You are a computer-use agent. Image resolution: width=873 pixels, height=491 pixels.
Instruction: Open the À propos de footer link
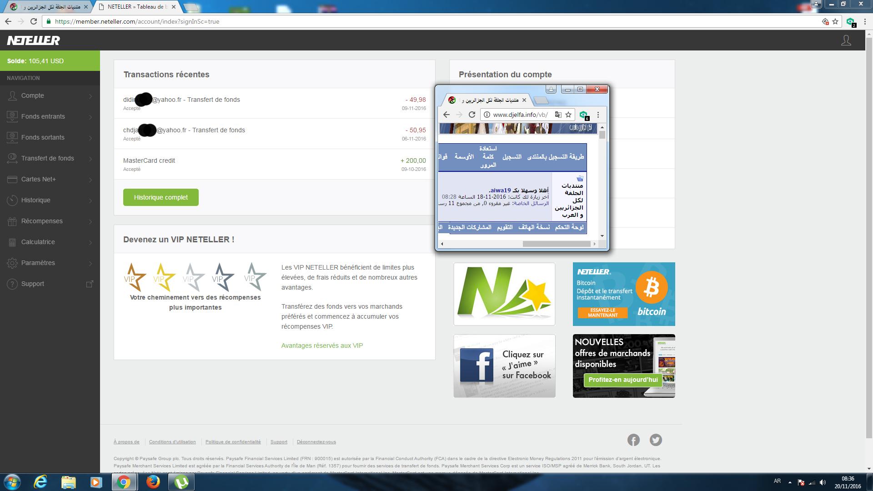pyautogui.click(x=126, y=442)
